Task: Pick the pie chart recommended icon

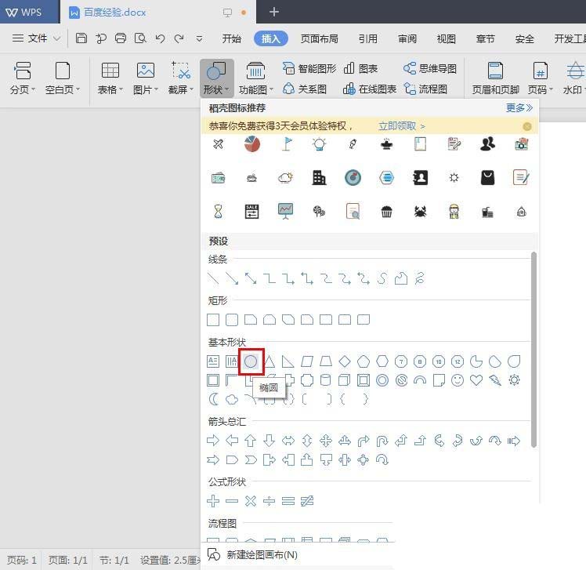Action: pos(251,143)
